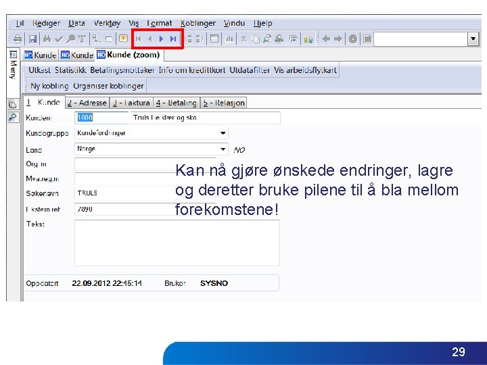Jump to last record arrow
Image resolution: width=487 pixels, height=365 pixels.
(173, 39)
